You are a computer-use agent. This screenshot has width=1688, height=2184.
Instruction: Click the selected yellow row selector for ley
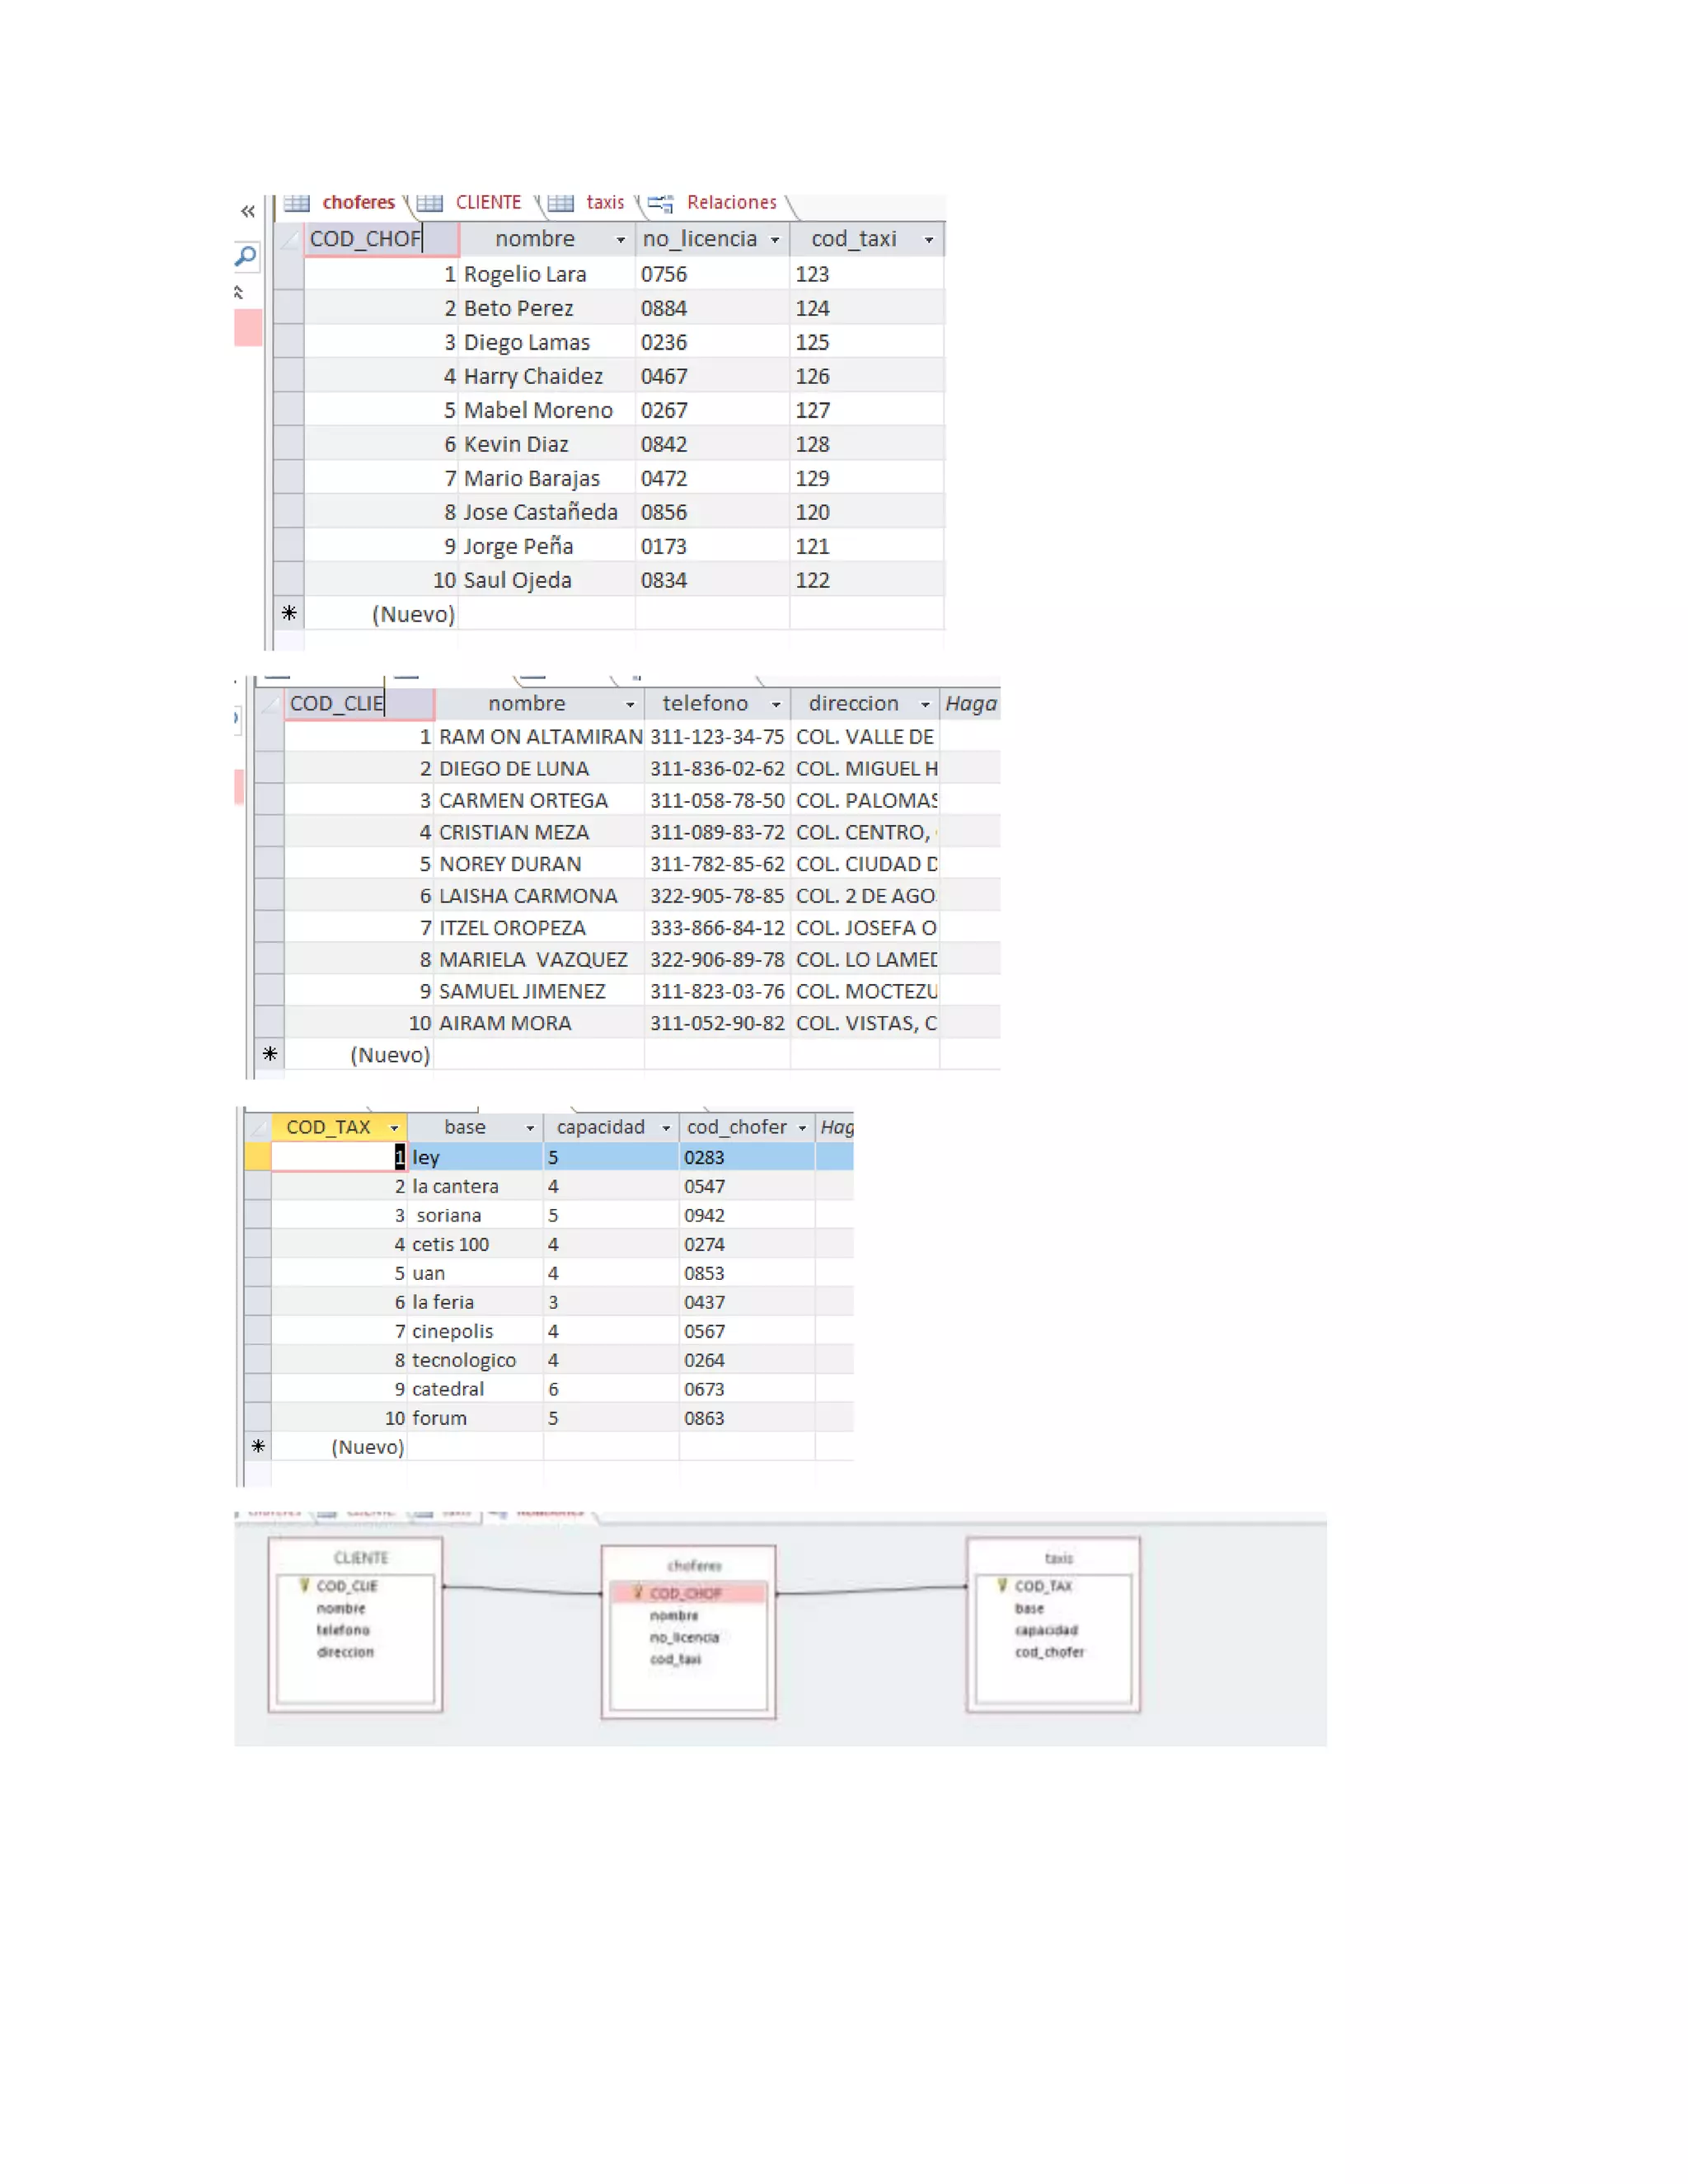258,1157
